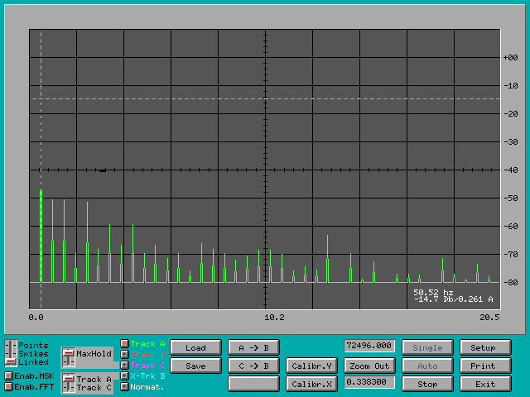Toggle the Track C checkbox
This screenshot has height=397, width=530.
tap(125, 365)
